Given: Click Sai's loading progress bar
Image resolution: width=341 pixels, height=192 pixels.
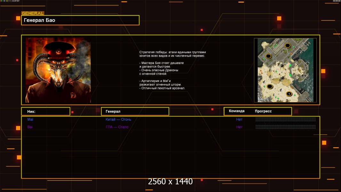Looking at the screenshot, I should point(285,127).
